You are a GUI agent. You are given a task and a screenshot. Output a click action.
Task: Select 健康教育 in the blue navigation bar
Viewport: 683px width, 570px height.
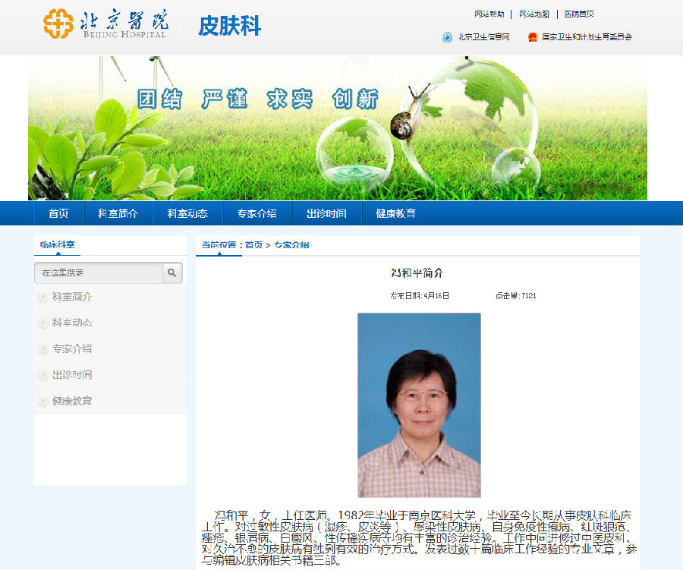(x=395, y=213)
